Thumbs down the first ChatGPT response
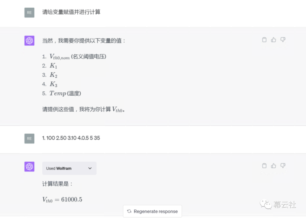Viewport: 306px width, 218px height. [x=283, y=40]
